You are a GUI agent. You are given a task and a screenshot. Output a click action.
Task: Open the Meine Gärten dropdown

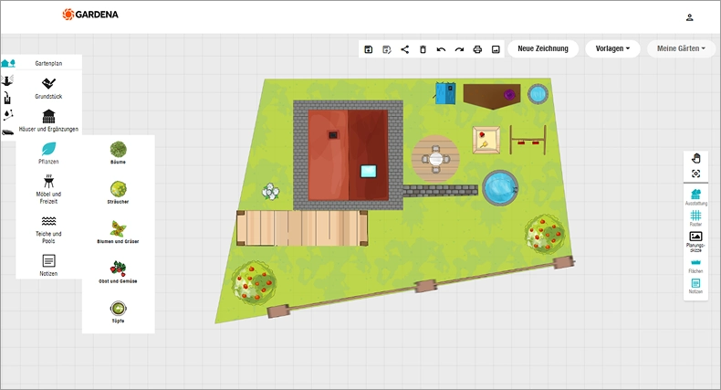(x=681, y=48)
